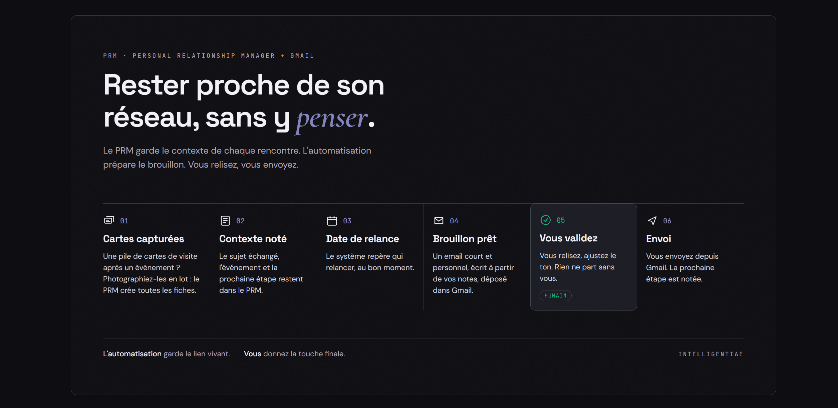Click the text L'automatisation garde le lien vivant
This screenshot has width=838, height=408.
tap(167, 354)
